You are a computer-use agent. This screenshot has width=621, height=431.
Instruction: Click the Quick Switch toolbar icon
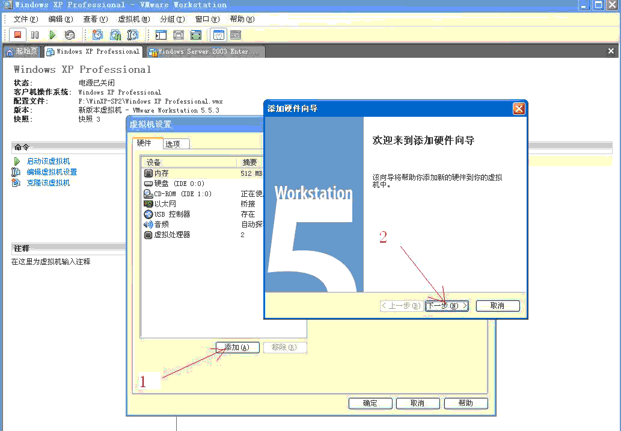pyautogui.click(x=179, y=35)
